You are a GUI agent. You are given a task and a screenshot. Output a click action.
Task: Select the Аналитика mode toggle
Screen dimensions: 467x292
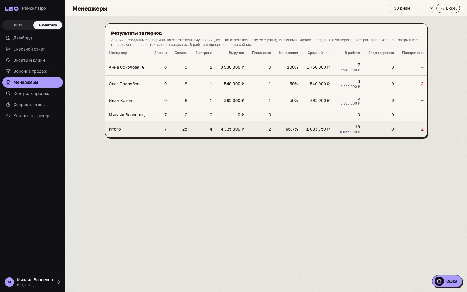click(48, 25)
